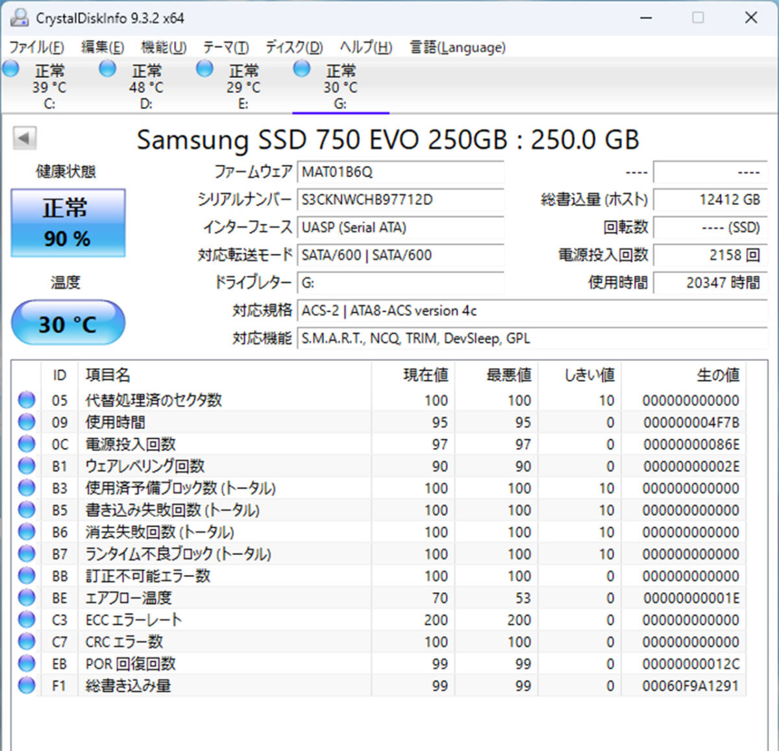
Task: Click the previous disk arrow icon
Action: pyautogui.click(x=25, y=138)
